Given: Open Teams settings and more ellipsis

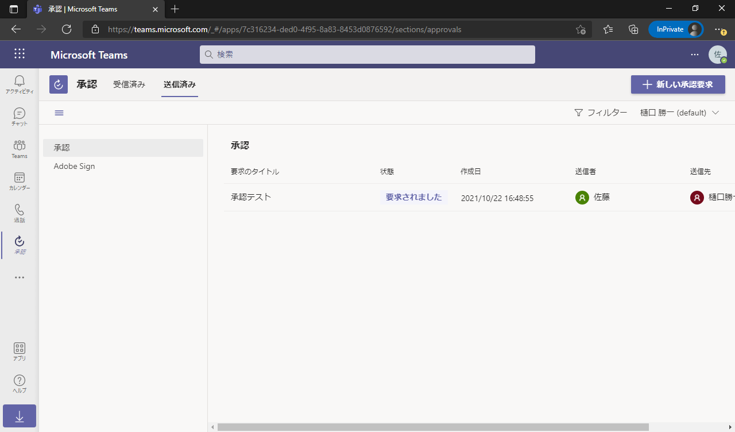Looking at the screenshot, I should pos(695,55).
